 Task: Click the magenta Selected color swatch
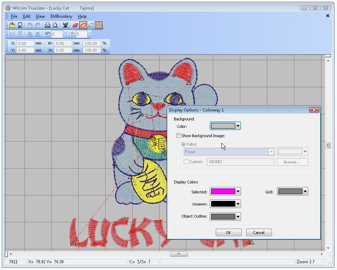[223, 191]
